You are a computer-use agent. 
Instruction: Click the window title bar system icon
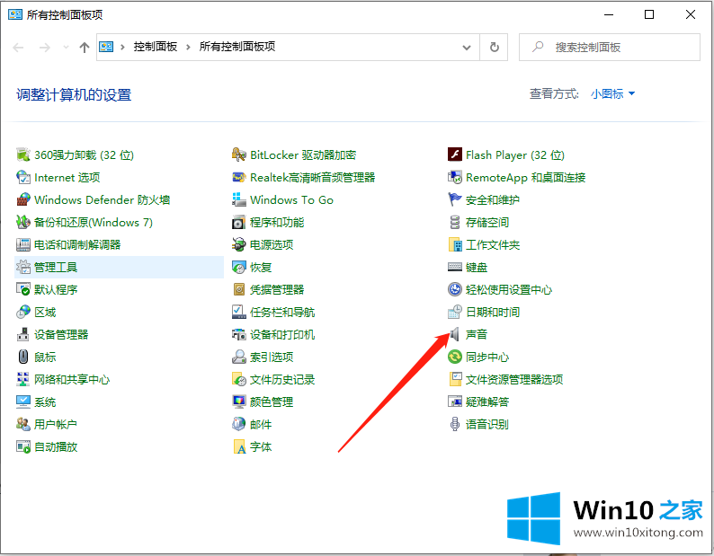pyautogui.click(x=15, y=14)
